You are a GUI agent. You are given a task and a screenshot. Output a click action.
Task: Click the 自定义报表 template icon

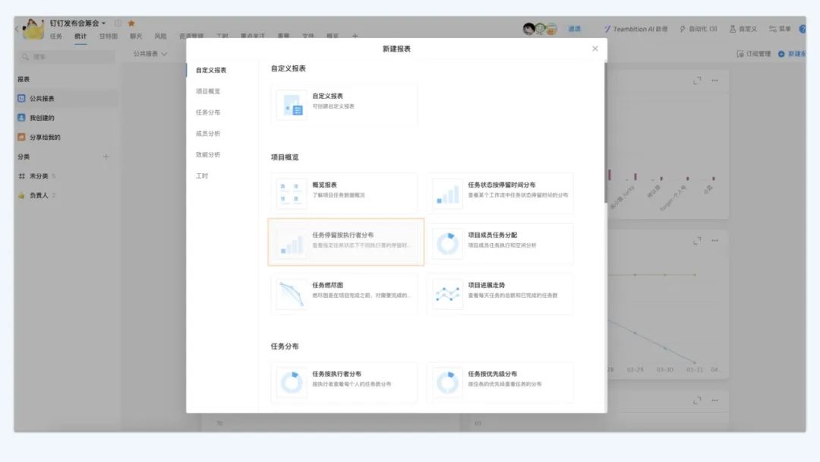coord(291,106)
